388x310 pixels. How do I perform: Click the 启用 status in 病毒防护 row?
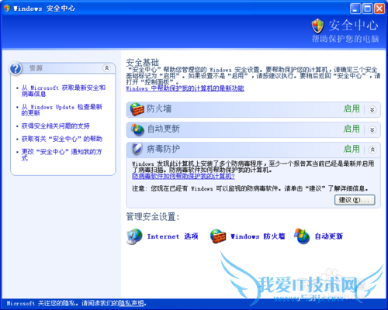click(352, 149)
